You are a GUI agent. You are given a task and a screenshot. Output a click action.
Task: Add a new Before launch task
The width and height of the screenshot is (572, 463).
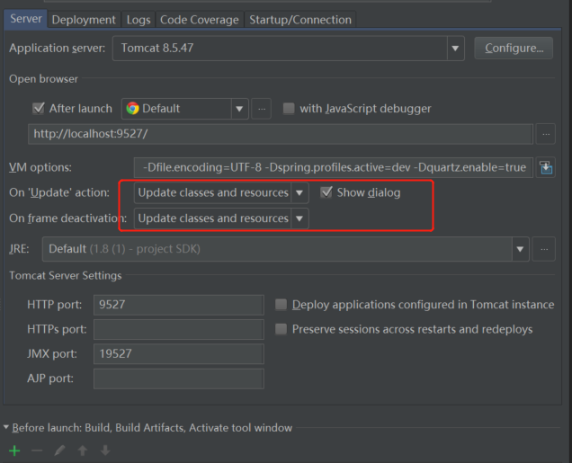pos(14,451)
